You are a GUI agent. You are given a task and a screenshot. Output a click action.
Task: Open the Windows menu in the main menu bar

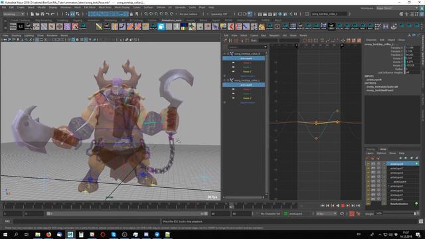click(66, 7)
